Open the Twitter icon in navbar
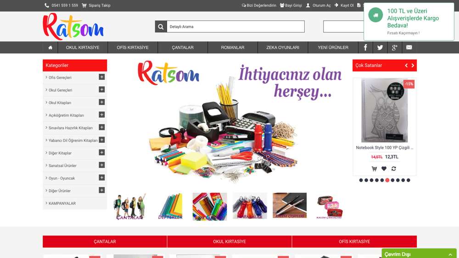The width and height of the screenshot is (459, 258). pyautogui.click(x=380, y=47)
